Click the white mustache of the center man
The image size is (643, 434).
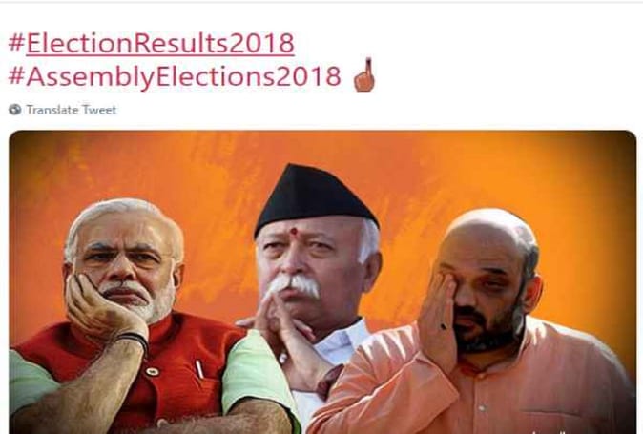click(x=294, y=284)
